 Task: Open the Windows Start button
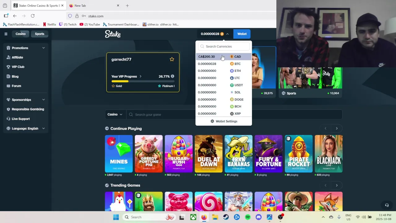point(116,217)
